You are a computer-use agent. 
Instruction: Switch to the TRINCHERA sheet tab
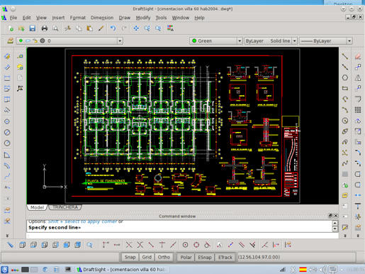pyautogui.click(x=65, y=207)
